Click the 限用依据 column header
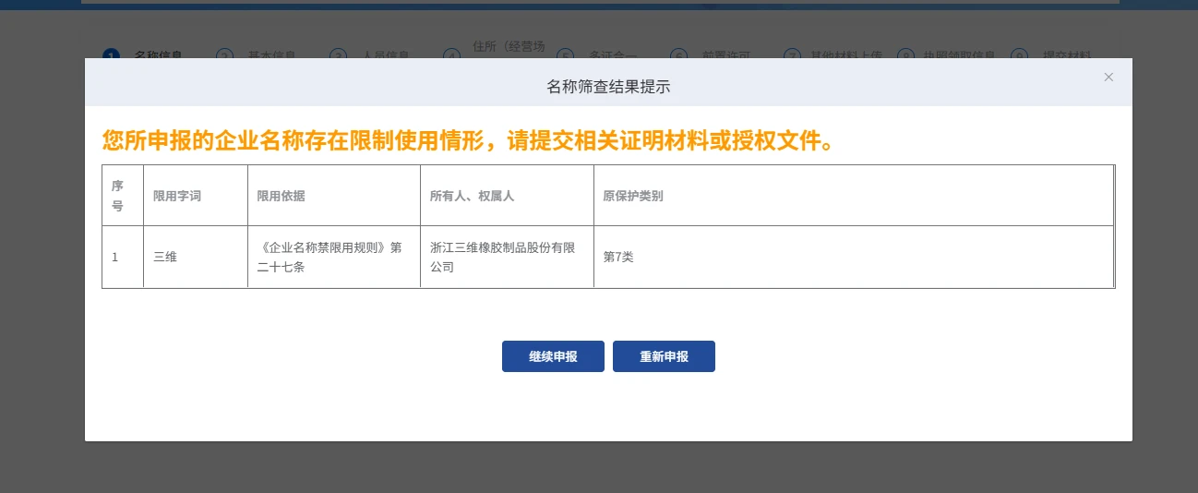Screen dimensions: 1198x493 (x=281, y=196)
